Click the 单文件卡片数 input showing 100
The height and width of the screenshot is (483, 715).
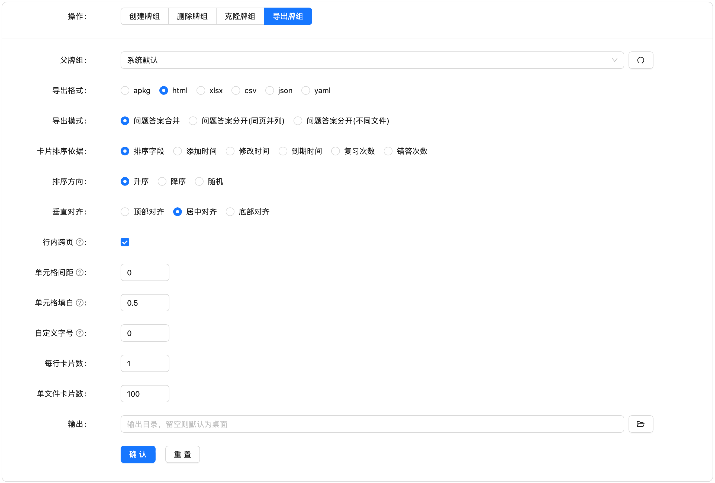click(x=145, y=394)
